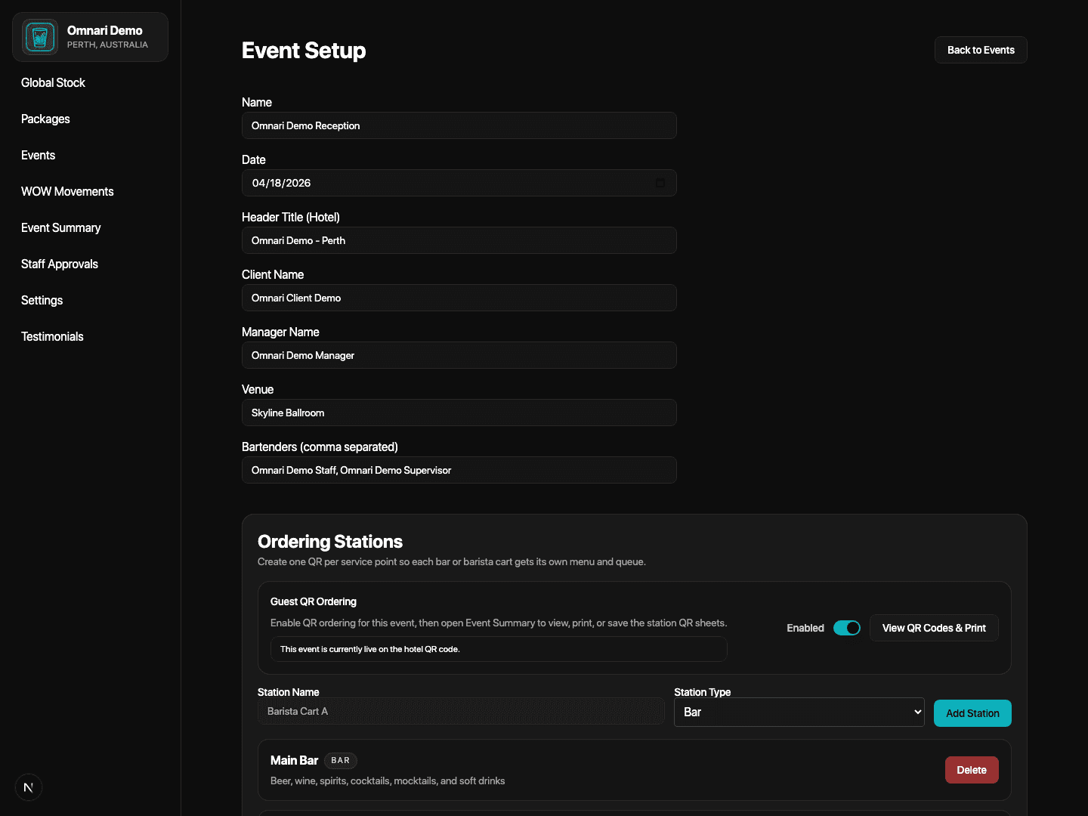1088x816 pixels.
Task: Open WOW Movements section
Action: pyautogui.click(x=67, y=191)
